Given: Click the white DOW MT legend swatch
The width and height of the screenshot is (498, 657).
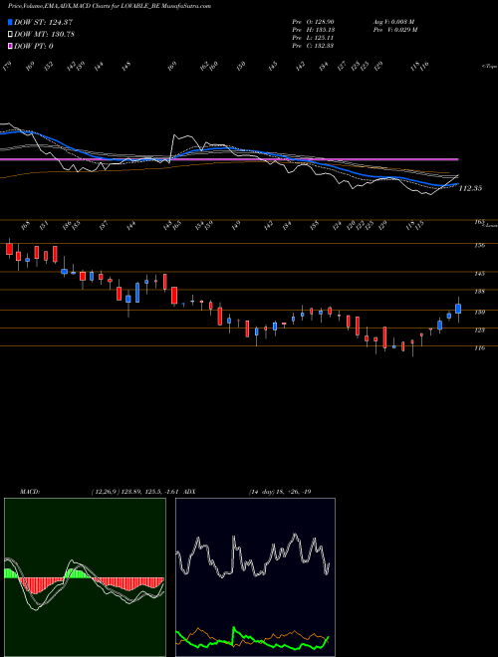Looking at the screenshot, I should tap(10, 35).
